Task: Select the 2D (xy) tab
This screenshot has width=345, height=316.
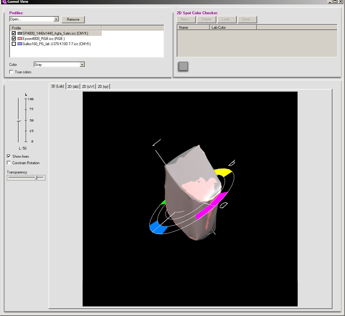Action: 103,87
